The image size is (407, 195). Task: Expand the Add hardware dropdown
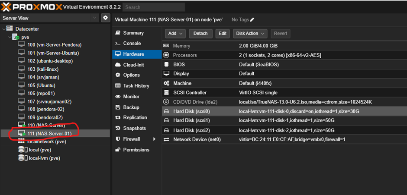[x=175, y=33]
